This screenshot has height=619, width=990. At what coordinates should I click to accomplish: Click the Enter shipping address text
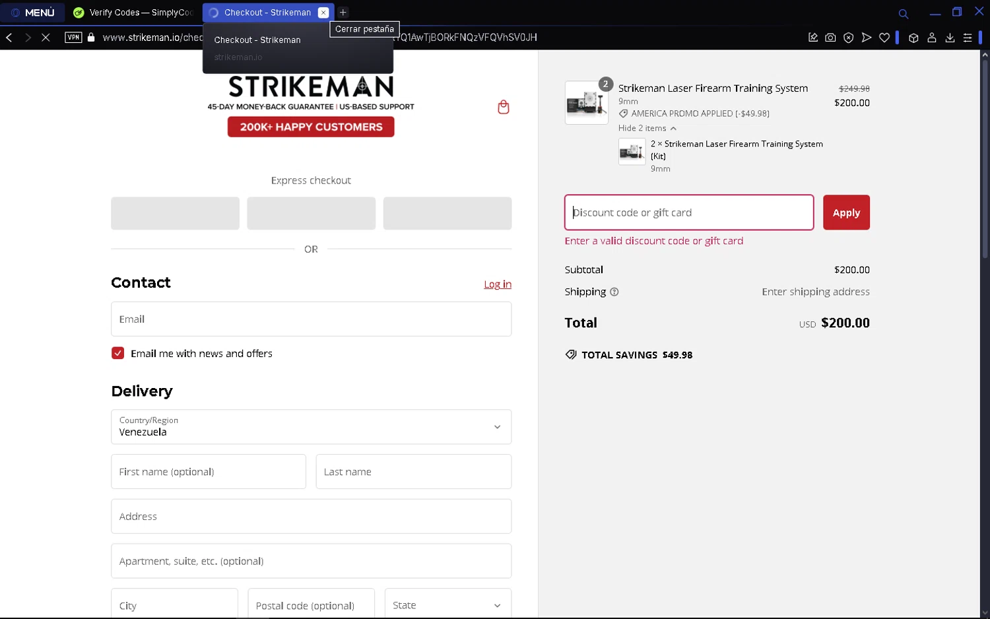pos(816,292)
